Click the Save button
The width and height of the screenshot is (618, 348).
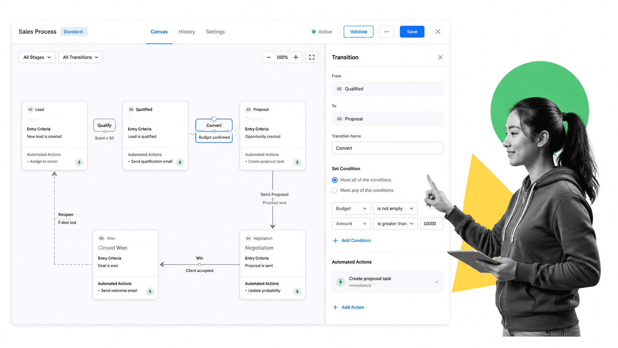(412, 32)
